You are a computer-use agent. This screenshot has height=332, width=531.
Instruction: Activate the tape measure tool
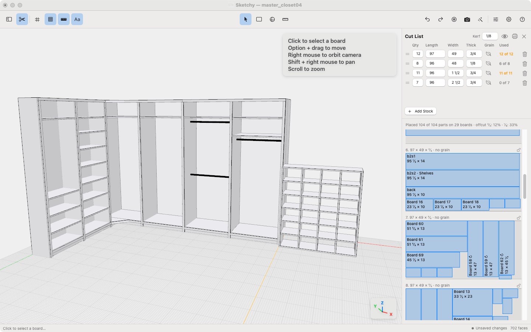tap(285, 20)
